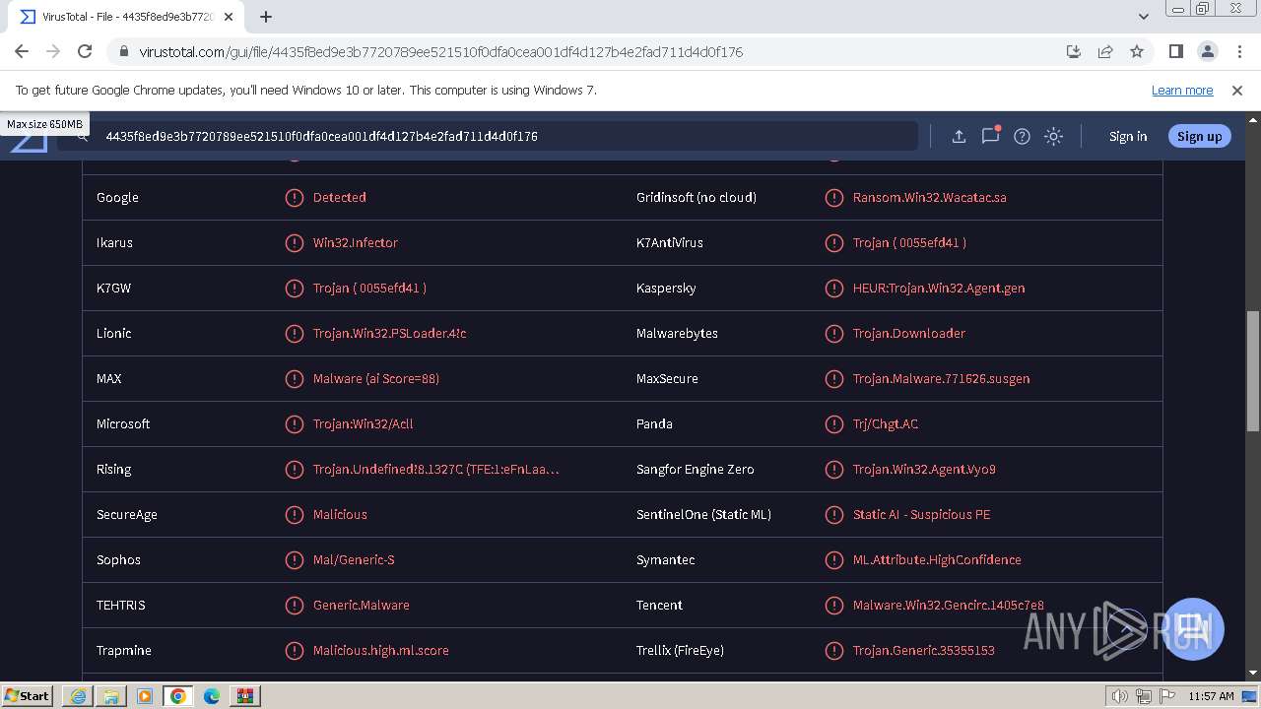Click the search magnifier icon
1261x709 pixels.
click(x=83, y=136)
